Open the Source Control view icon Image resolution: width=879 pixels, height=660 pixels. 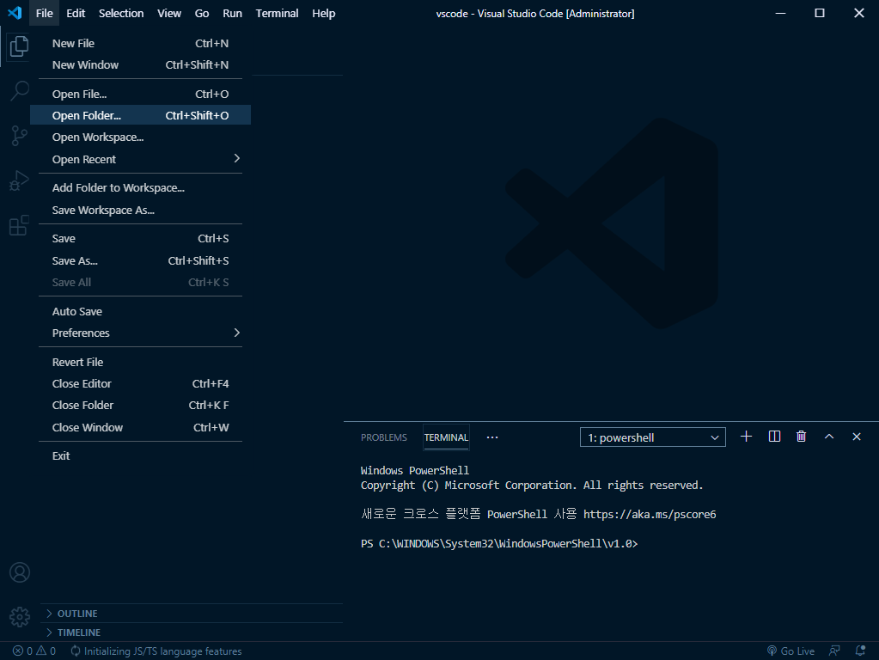click(19, 136)
